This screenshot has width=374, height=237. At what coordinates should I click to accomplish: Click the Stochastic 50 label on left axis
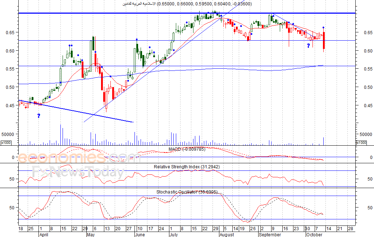tap(12, 208)
